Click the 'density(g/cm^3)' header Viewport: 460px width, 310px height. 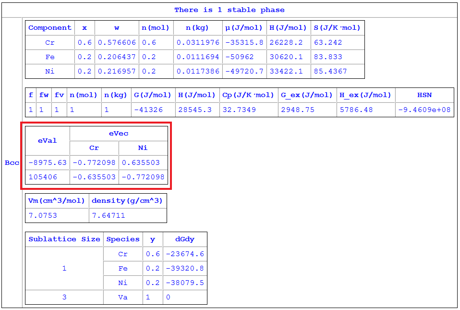127,201
